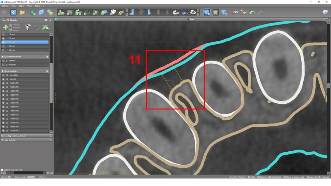Open the Plan menu
331x186 pixels.
pos(14,6)
